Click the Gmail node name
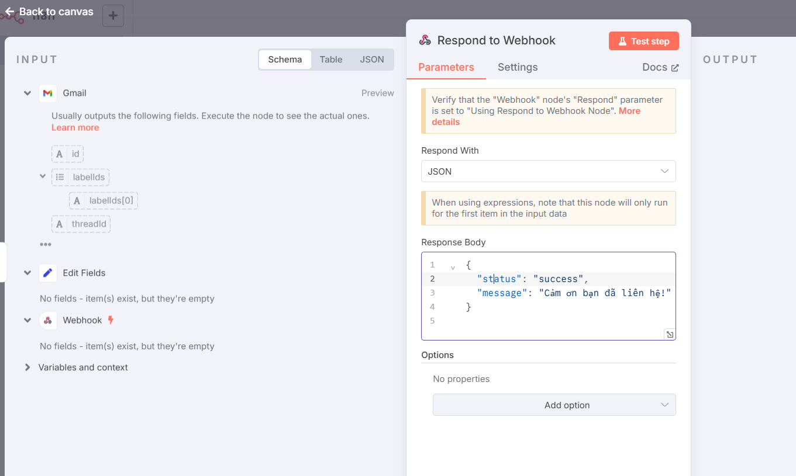 pos(75,93)
